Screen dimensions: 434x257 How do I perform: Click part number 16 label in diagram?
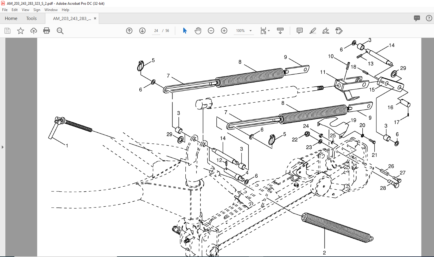tap(390, 107)
